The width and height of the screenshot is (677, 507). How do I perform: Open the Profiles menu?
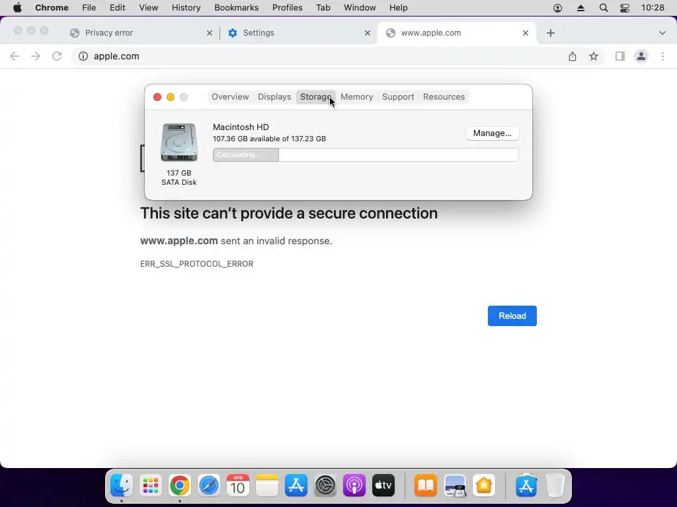[x=287, y=8]
